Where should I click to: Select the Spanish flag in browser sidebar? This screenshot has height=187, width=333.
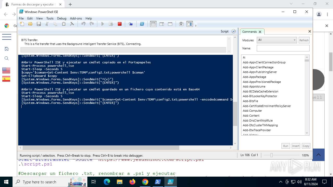[6, 79]
